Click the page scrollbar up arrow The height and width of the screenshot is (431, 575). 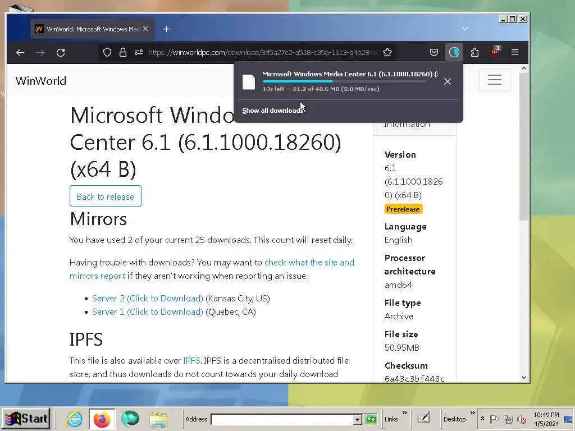pos(524,68)
